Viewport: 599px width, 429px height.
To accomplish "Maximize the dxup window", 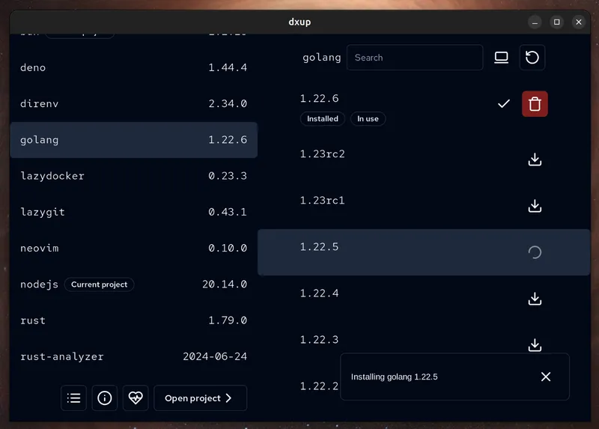I will (x=557, y=22).
